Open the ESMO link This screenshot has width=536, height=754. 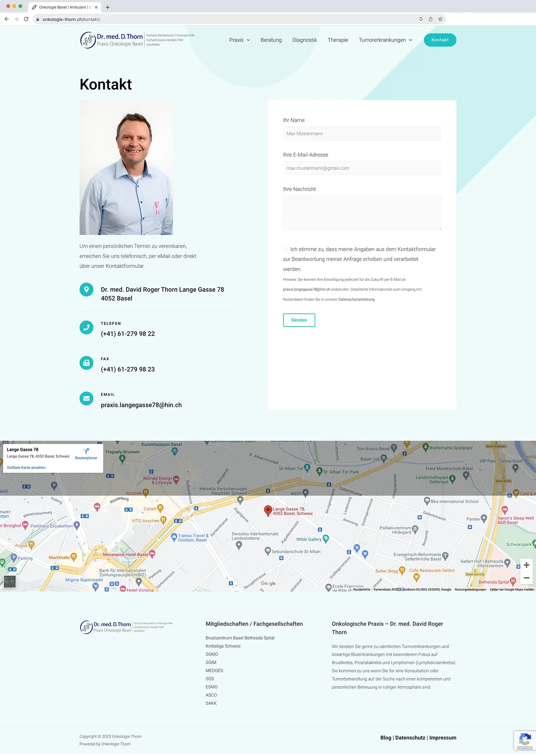pyautogui.click(x=212, y=687)
